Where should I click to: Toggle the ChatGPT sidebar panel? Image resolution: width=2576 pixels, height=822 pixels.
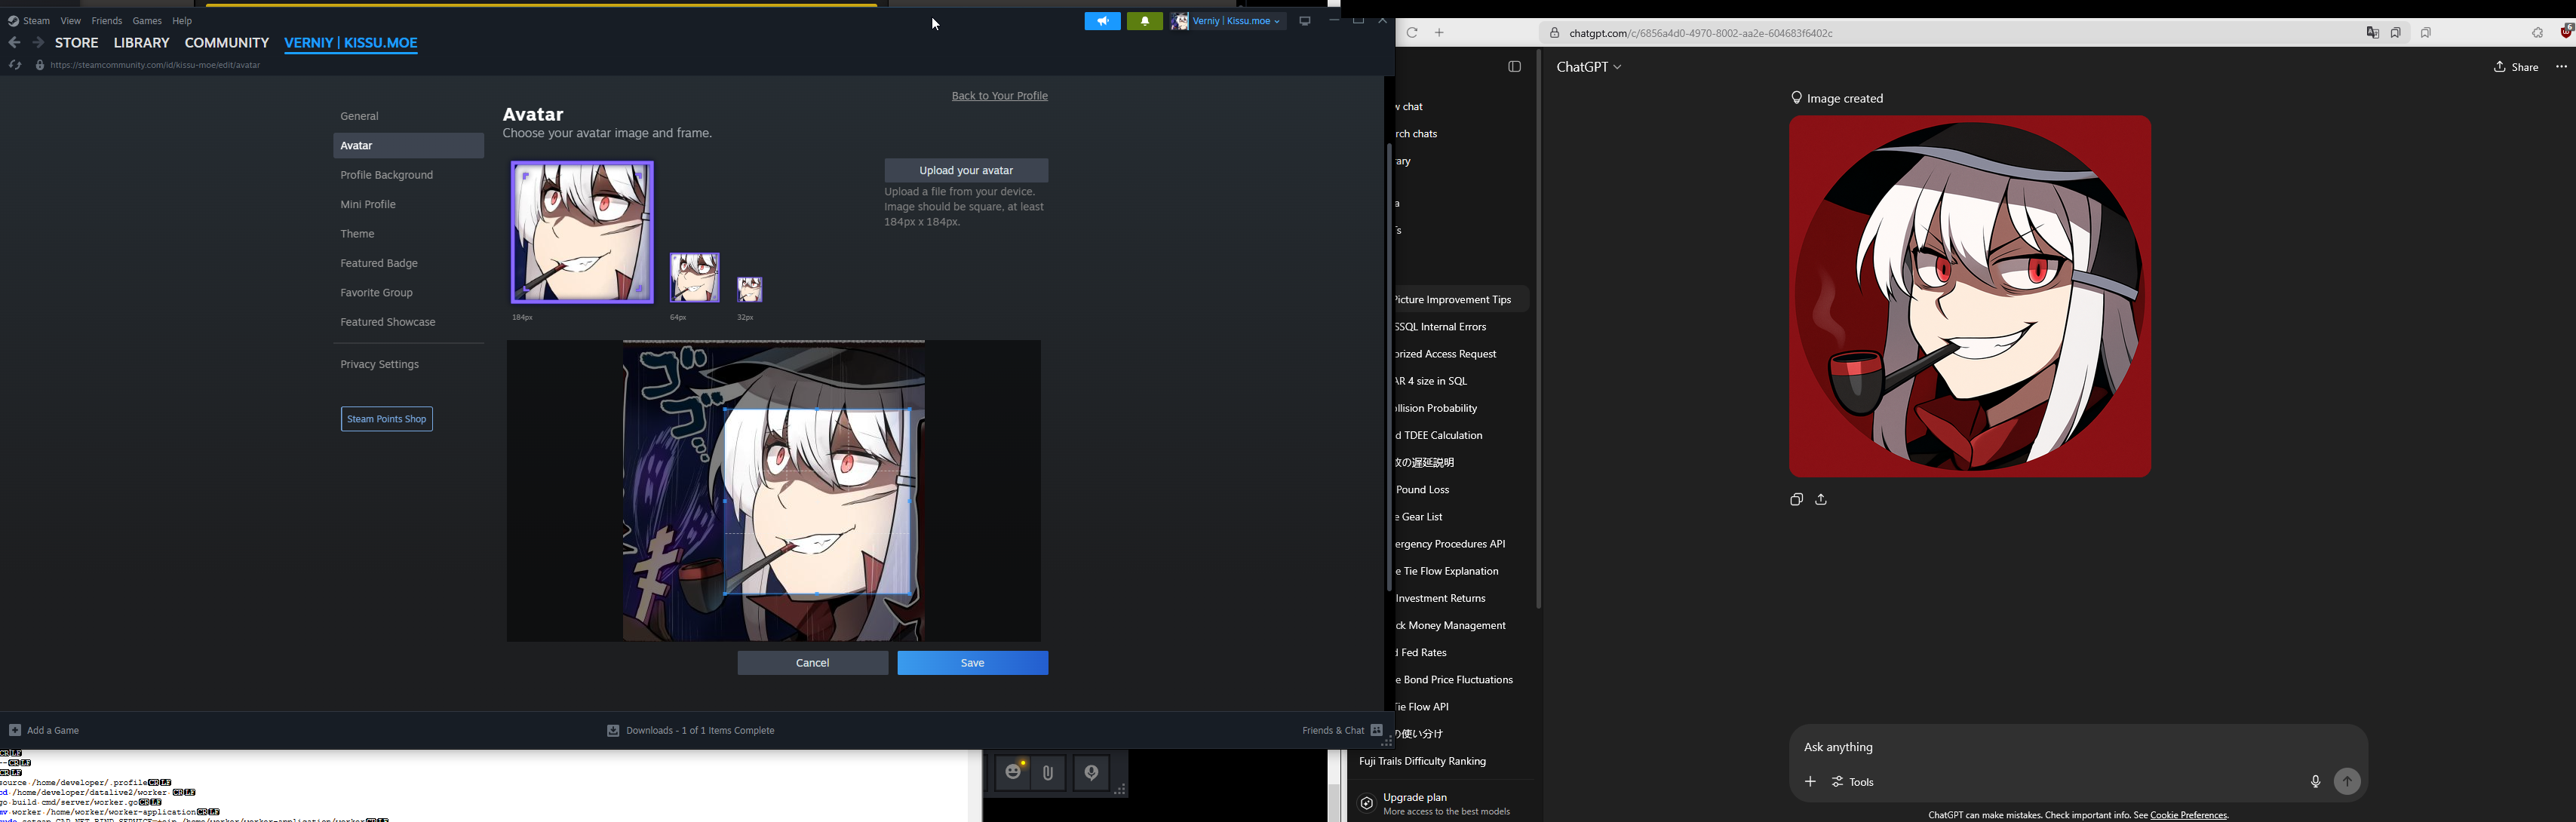pyautogui.click(x=1514, y=67)
